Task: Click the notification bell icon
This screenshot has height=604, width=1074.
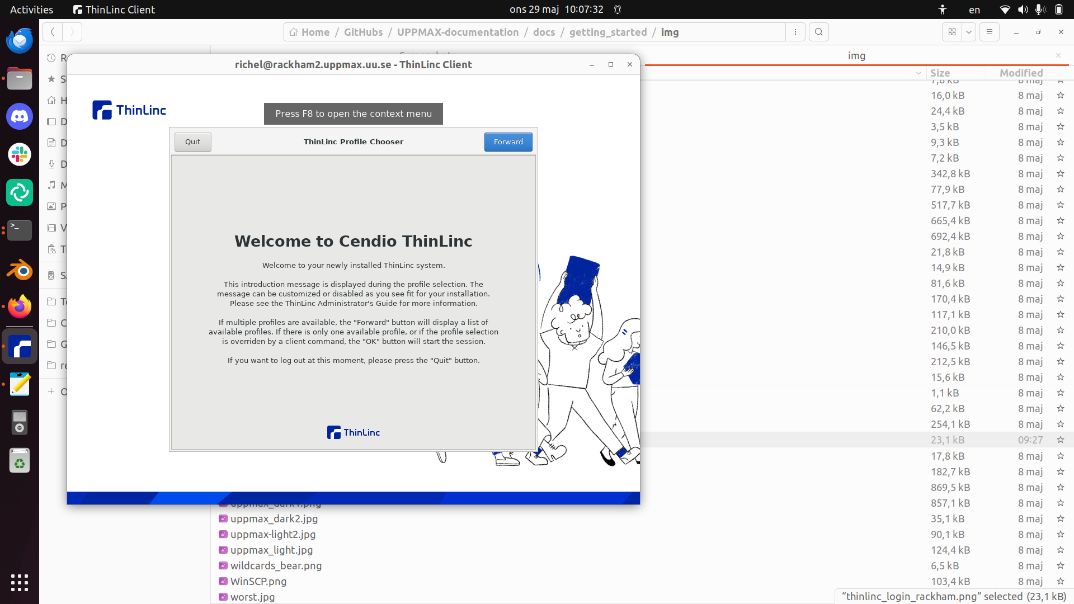Action: pos(618,10)
